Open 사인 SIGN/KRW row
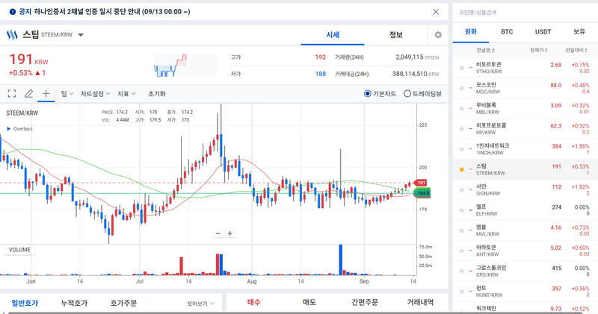 [x=525, y=189]
